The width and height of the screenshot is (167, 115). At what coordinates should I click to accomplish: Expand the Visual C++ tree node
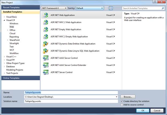click(4, 57)
